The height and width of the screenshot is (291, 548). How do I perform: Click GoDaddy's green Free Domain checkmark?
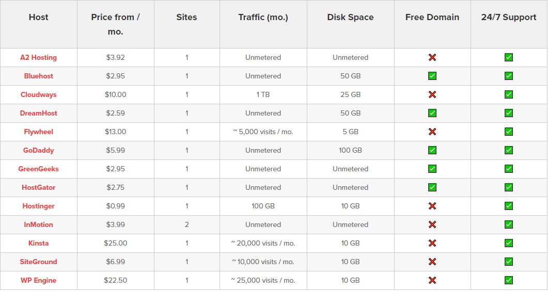pyautogui.click(x=432, y=150)
